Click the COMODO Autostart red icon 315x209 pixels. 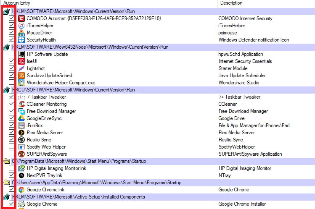(21, 18)
